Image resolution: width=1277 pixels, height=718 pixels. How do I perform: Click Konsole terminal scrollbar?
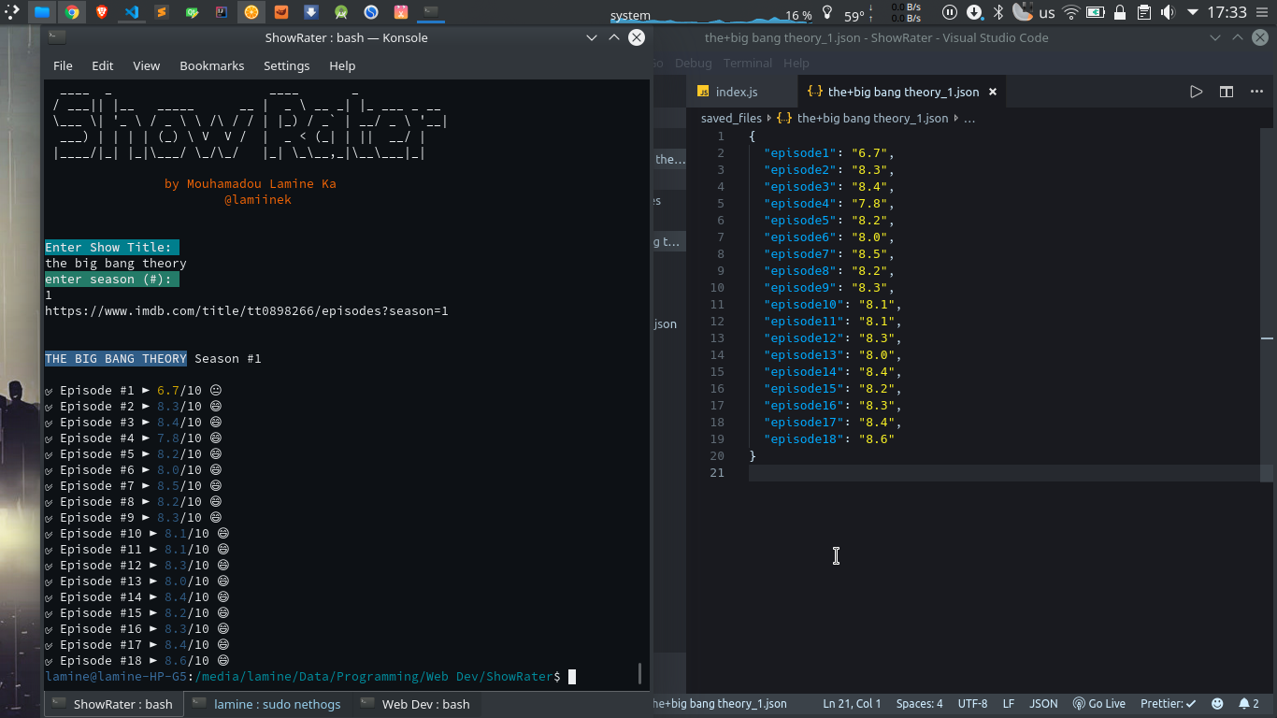click(640, 673)
